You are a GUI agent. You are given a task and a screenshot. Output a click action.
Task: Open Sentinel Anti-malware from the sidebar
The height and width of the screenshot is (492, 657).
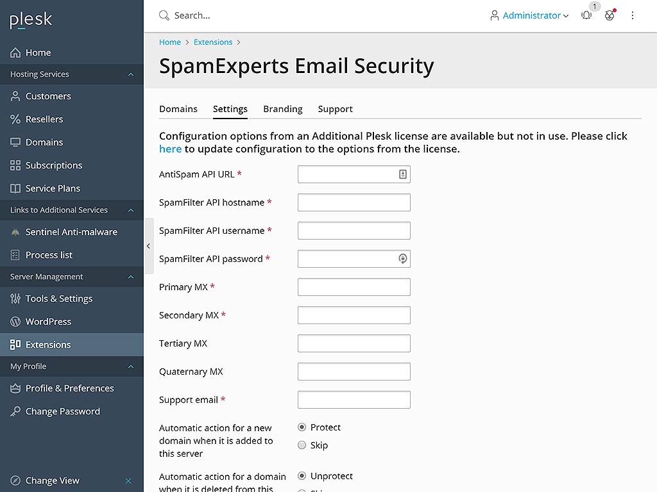click(x=71, y=232)
